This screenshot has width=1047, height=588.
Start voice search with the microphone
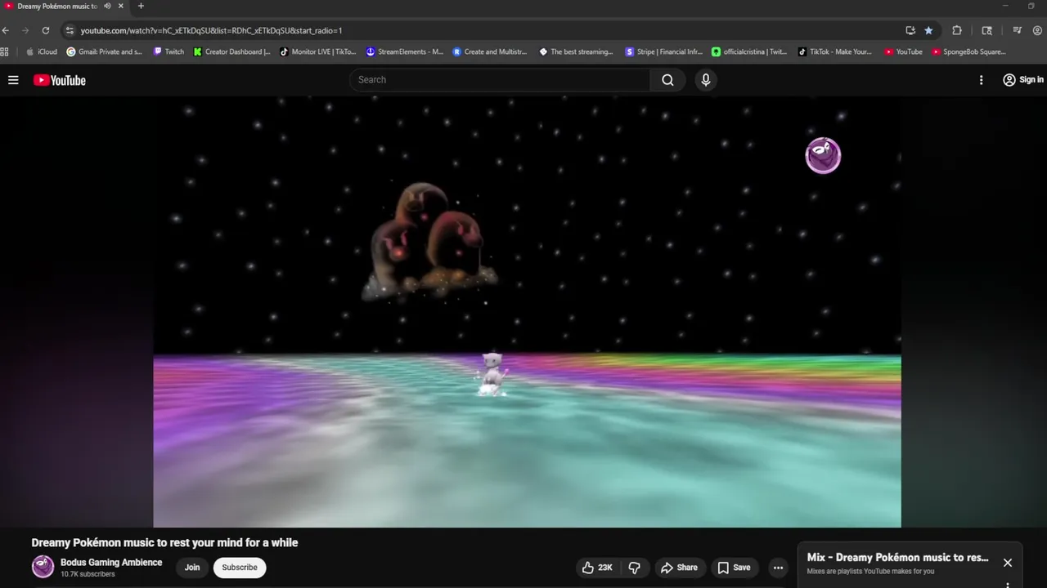pos(706,80)
